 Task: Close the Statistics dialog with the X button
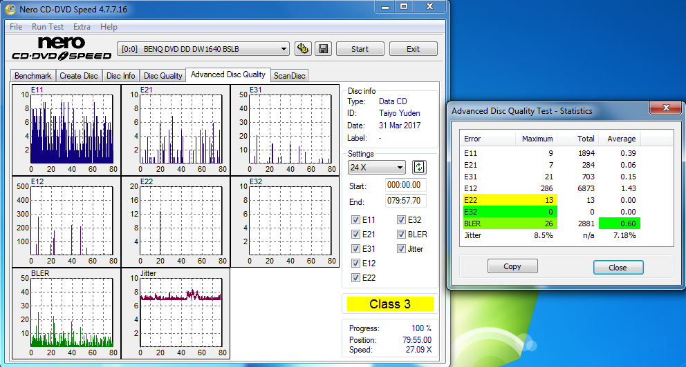pyautogui.click(x=667, y=109)
